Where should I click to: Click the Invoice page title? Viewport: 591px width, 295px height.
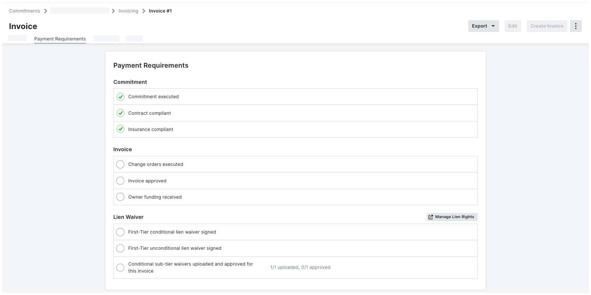23,26
